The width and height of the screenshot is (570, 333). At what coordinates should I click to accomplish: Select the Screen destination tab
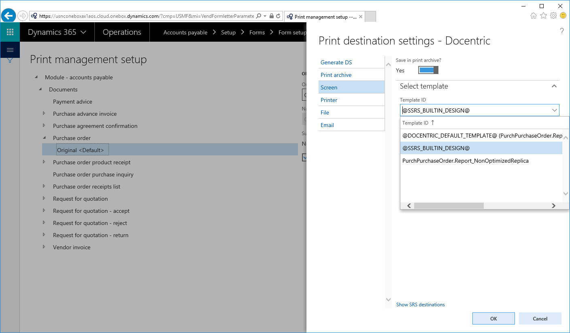351,87
